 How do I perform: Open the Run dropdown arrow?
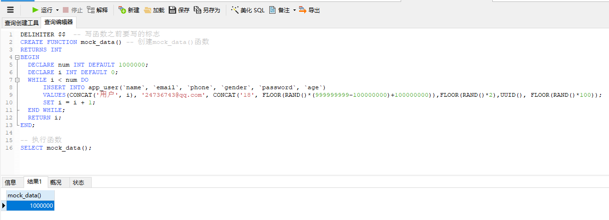(x=57, y=10)
